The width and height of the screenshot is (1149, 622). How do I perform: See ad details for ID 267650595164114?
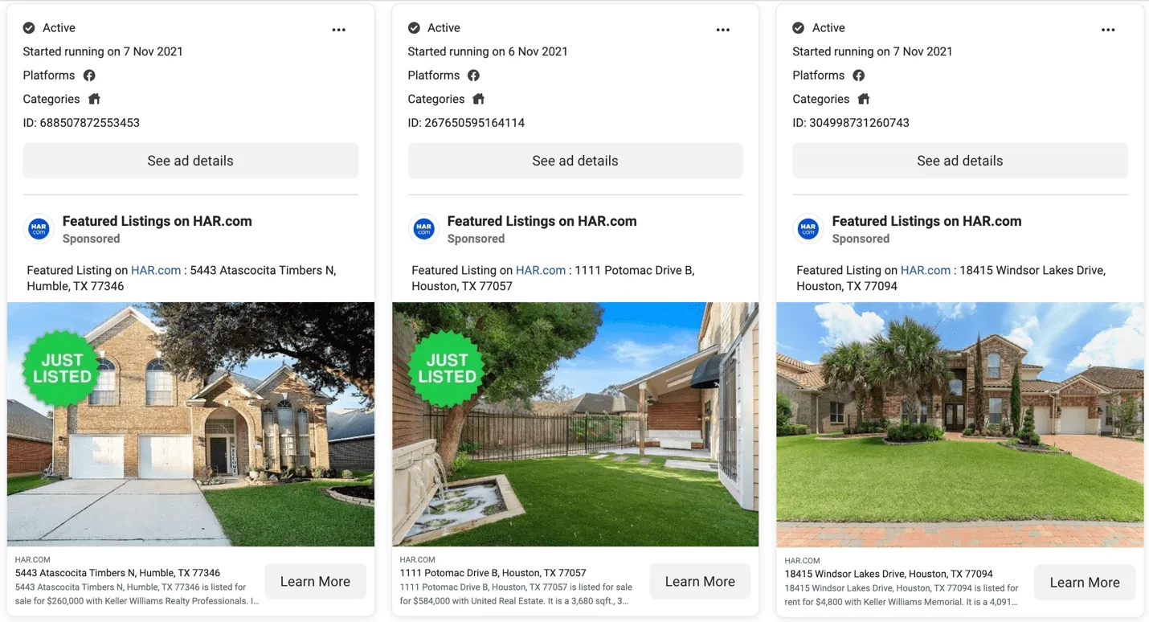point(575,161)
